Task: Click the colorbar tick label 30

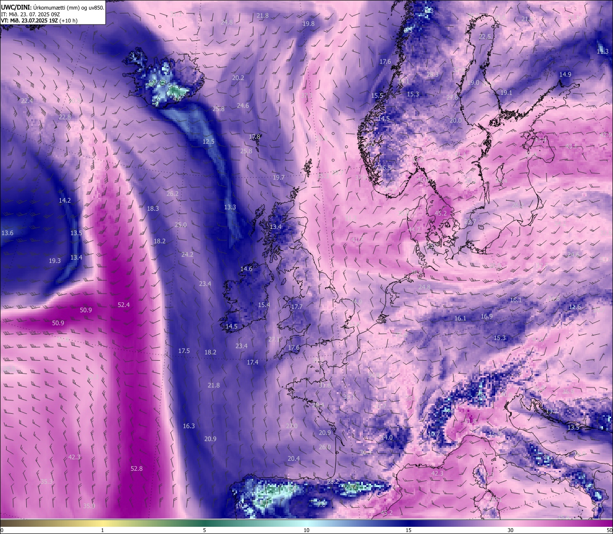Action: tap(511, 530)
